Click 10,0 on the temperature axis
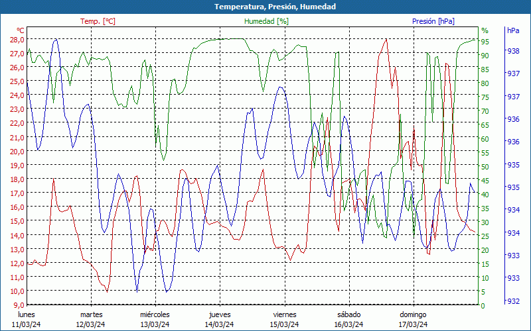This screenshot has height=331, width=531. point(17,291)
